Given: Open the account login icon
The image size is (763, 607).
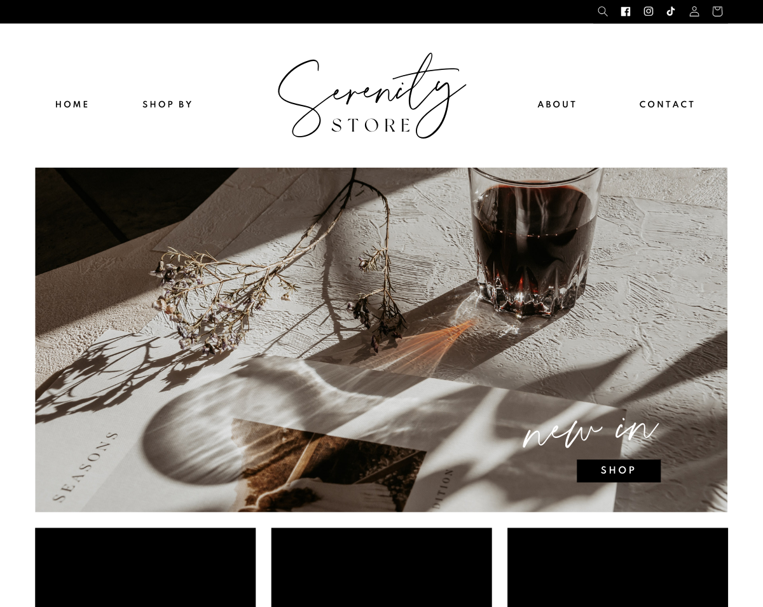Looking at the screenshot, I should [694, 11].
